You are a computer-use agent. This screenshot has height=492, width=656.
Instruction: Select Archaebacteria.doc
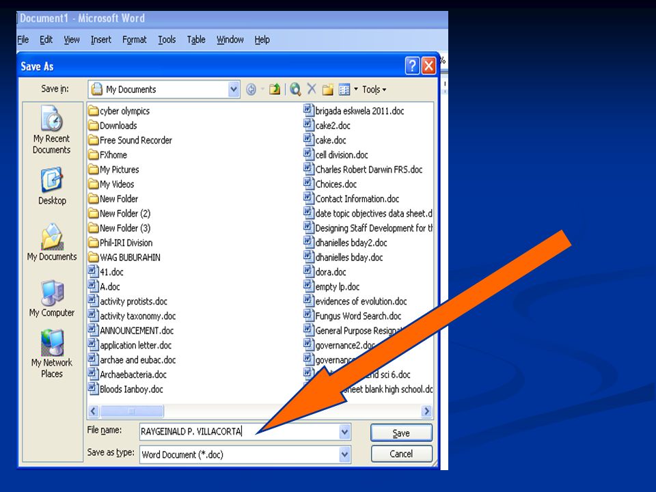[x=127, y=374]
